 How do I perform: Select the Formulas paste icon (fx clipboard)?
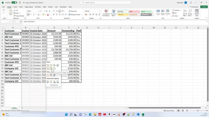click(x=51, y=65)
